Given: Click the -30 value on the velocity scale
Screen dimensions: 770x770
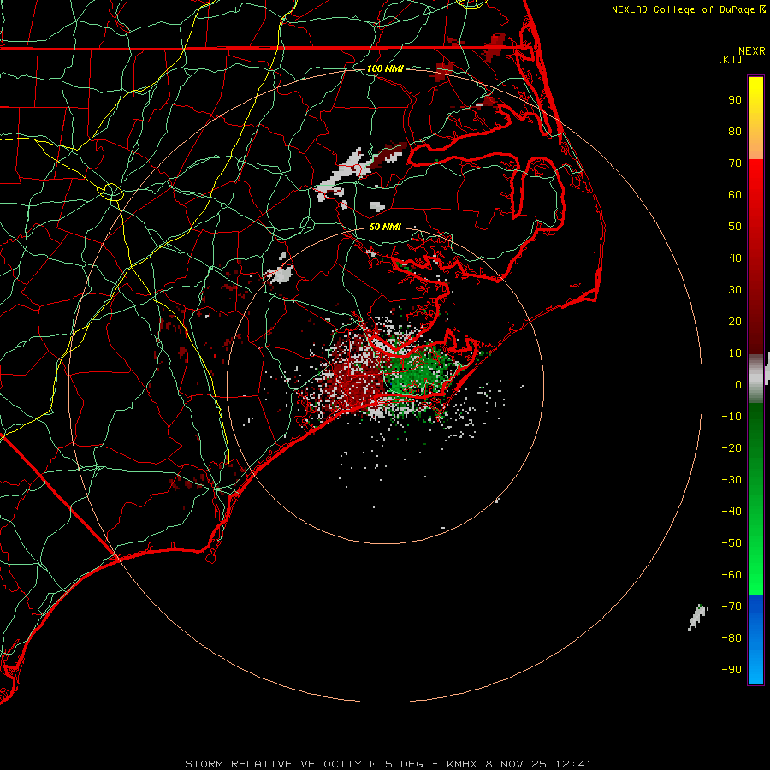Looking at the screenshot, I should (x=731, y=480).
